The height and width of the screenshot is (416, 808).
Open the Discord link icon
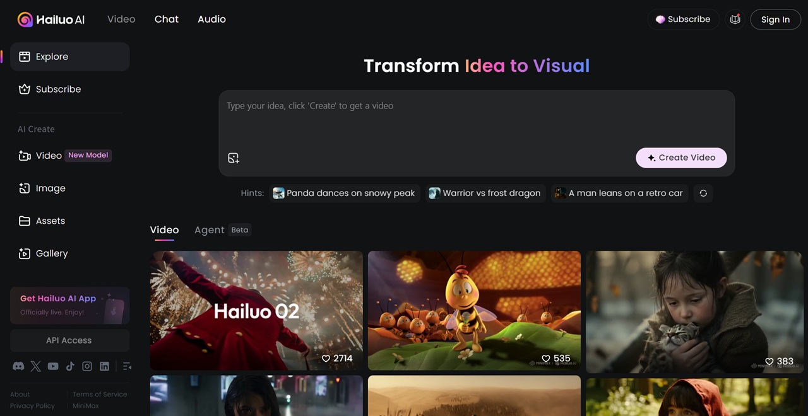[x=18, y=366]
